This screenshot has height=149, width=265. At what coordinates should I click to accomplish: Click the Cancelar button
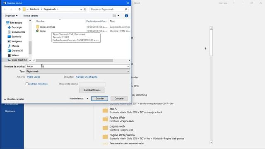[x=119, y=99]
